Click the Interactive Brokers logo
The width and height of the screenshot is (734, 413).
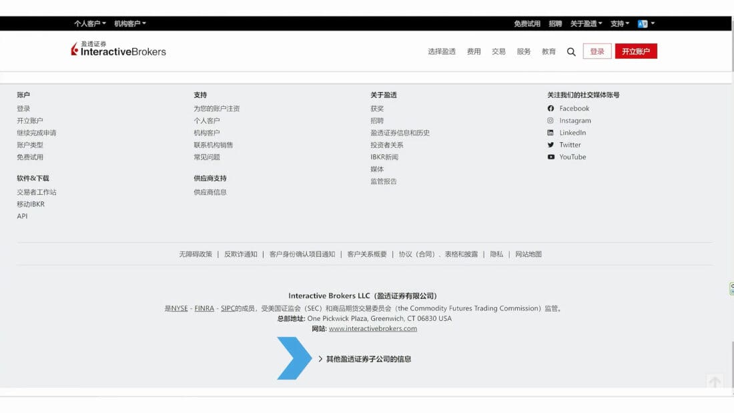(x=119, y=49)
